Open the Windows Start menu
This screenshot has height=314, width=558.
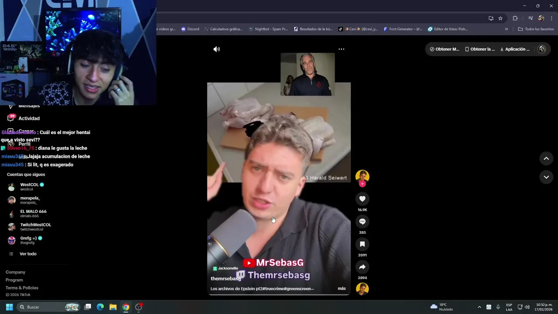9,307
